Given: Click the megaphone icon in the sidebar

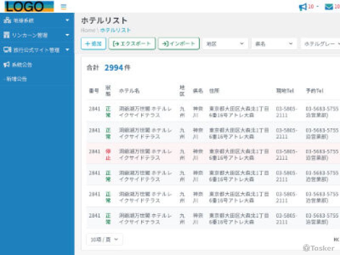Looking at the screenshot, I should point(6,64).
